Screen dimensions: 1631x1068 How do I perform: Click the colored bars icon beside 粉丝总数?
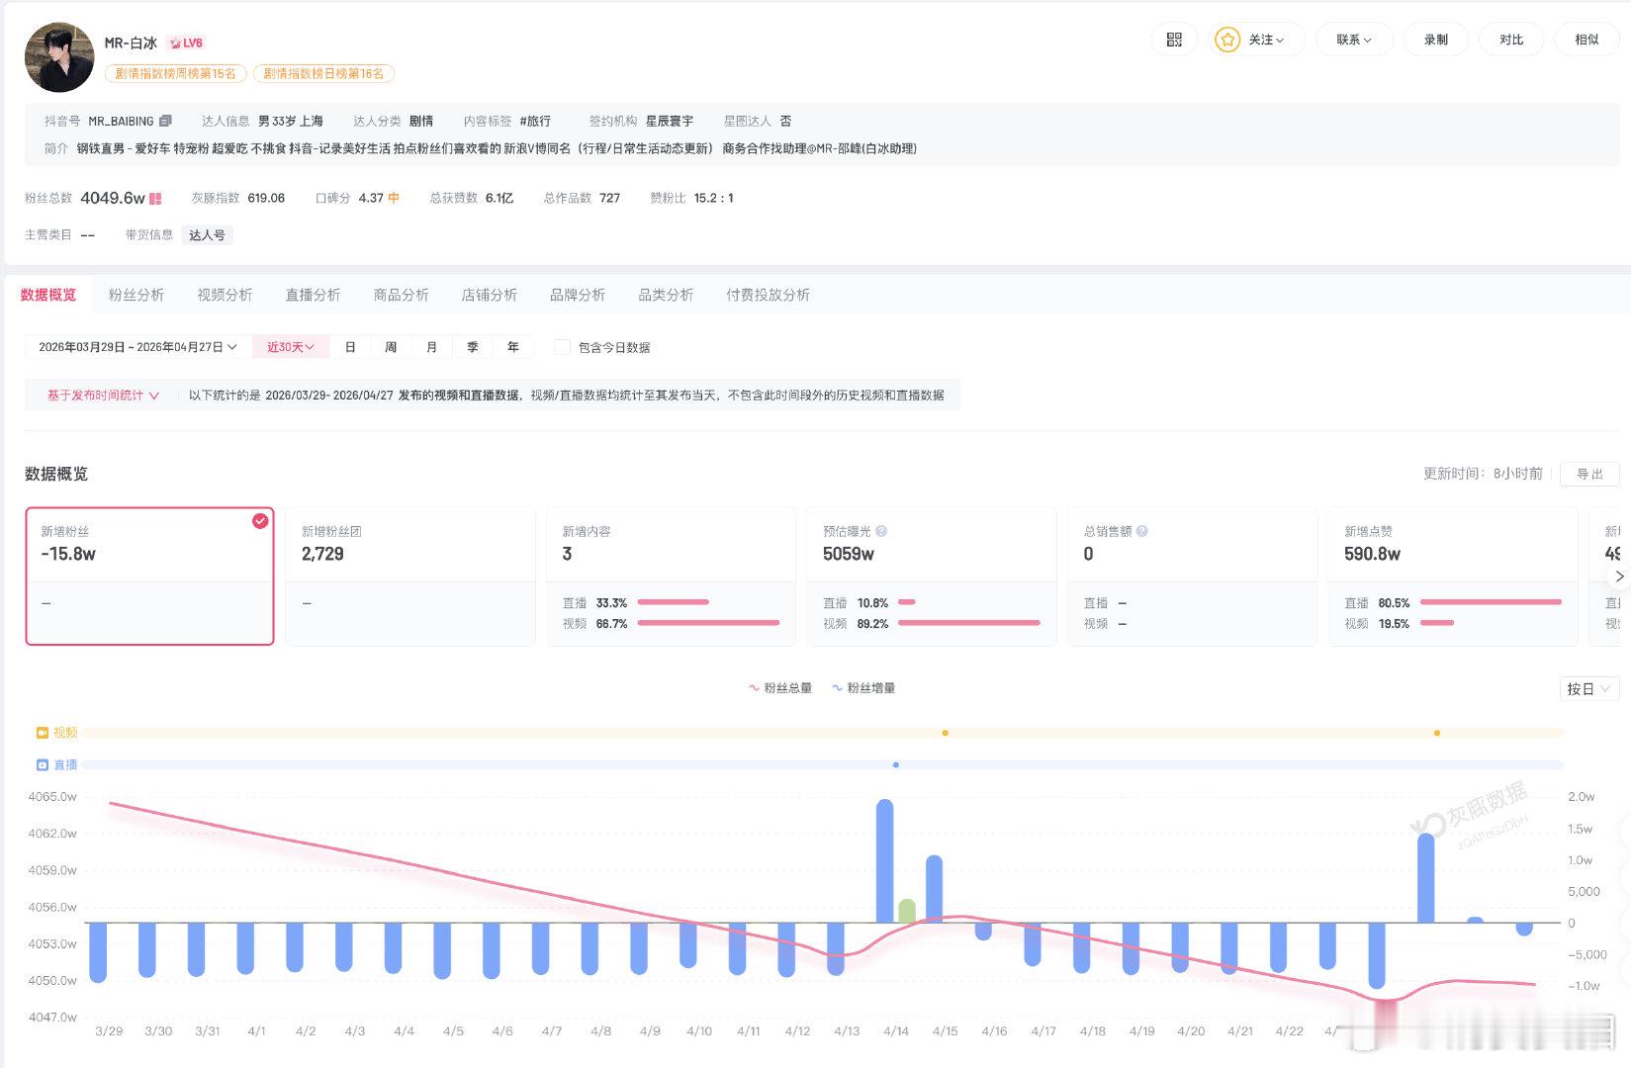click(154, 198)
